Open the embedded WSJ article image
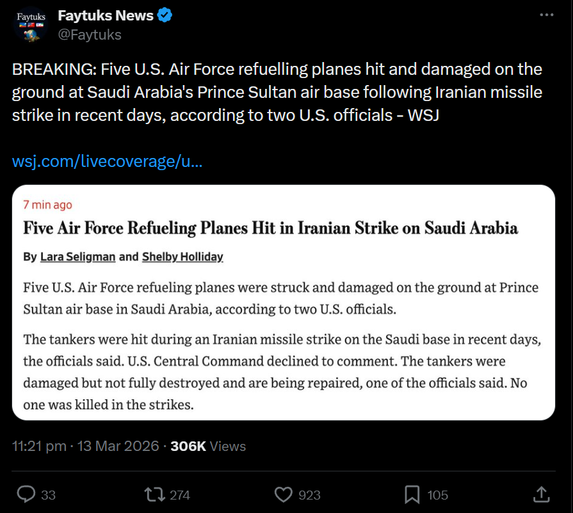This screenshot has height=513, width=573. (284, 333)
